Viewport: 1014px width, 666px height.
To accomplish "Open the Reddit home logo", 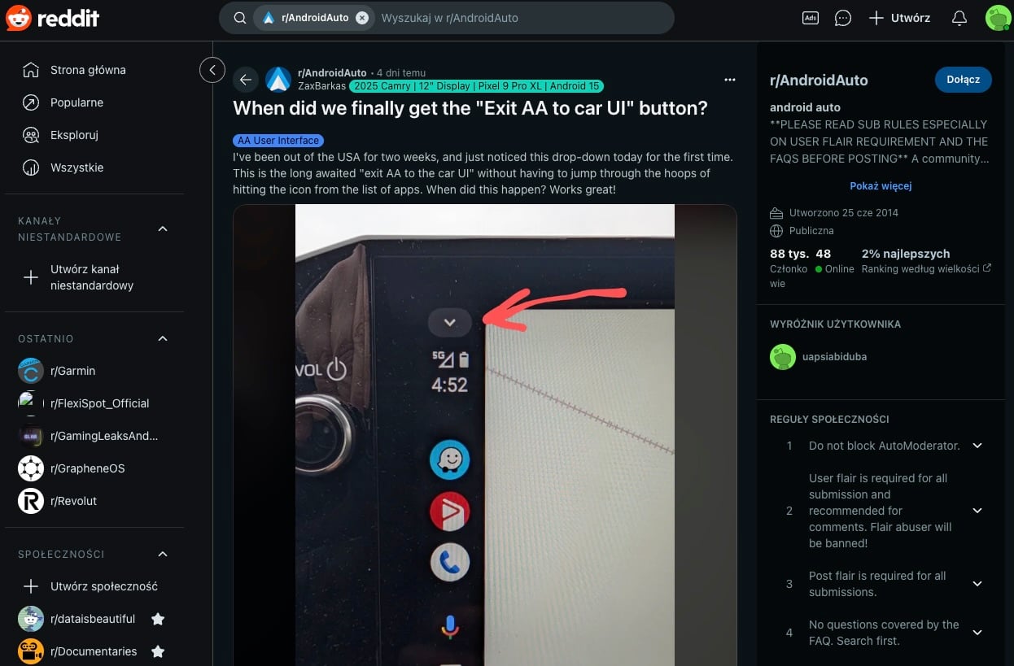I will (x=53, y=18).
